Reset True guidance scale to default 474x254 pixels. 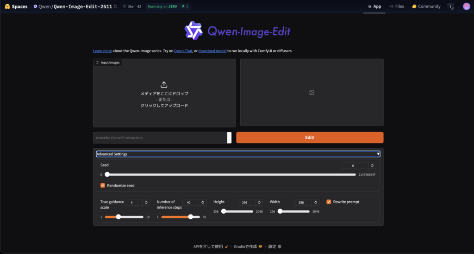click(x=146, y=202)
